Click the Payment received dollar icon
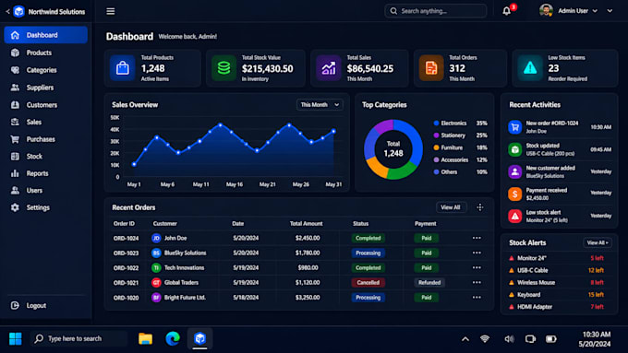This screenshot has height=353, width=628. click(515, 194)
